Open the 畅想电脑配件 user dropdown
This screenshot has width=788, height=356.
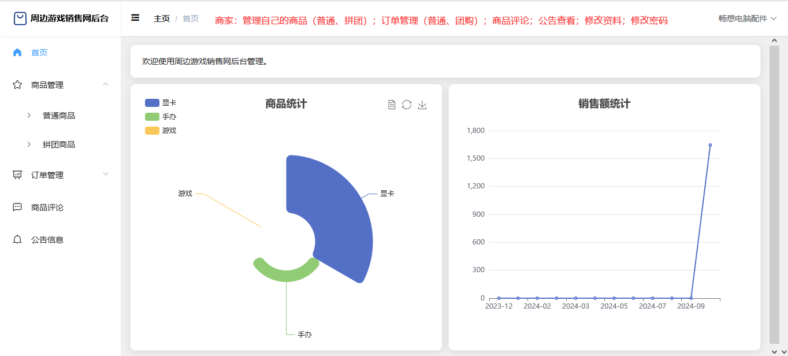tap(747, 18)
